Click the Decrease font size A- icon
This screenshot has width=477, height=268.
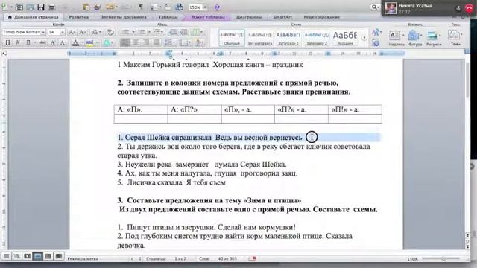coord(83,32)
